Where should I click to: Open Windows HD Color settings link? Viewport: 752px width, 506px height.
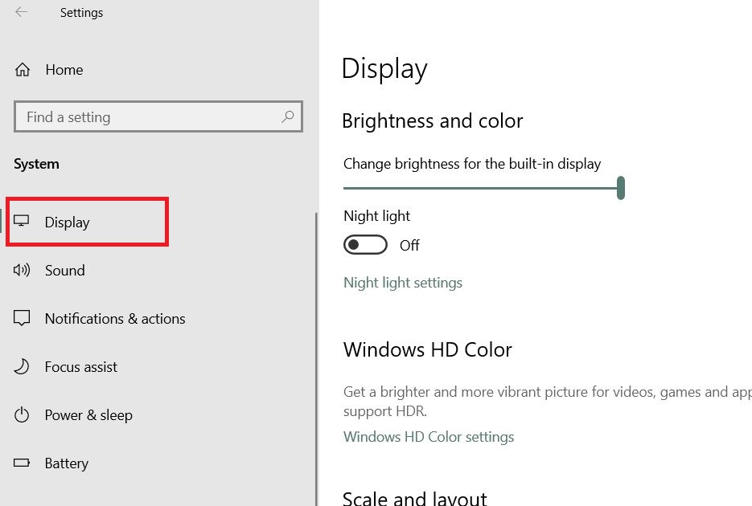(x=429, y=437)
